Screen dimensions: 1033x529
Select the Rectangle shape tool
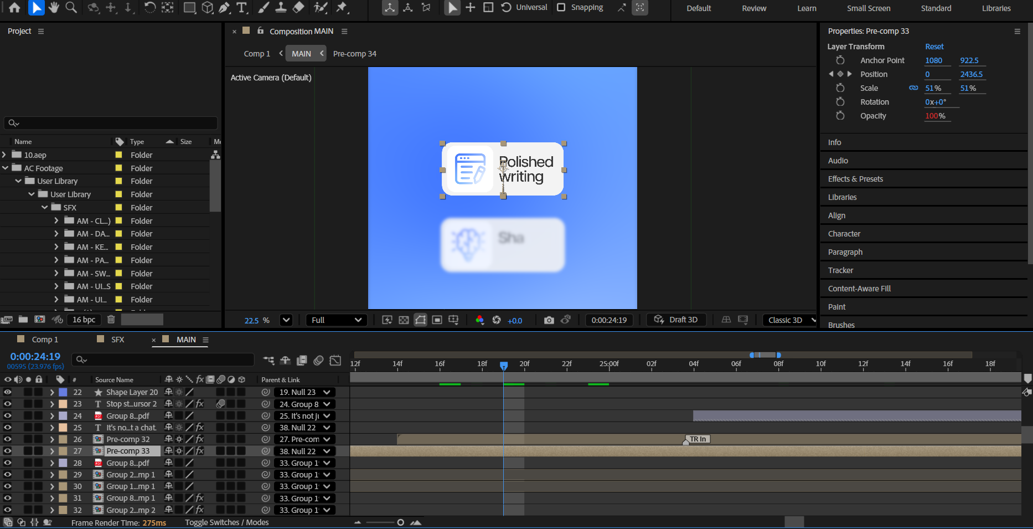coord(189,7)
